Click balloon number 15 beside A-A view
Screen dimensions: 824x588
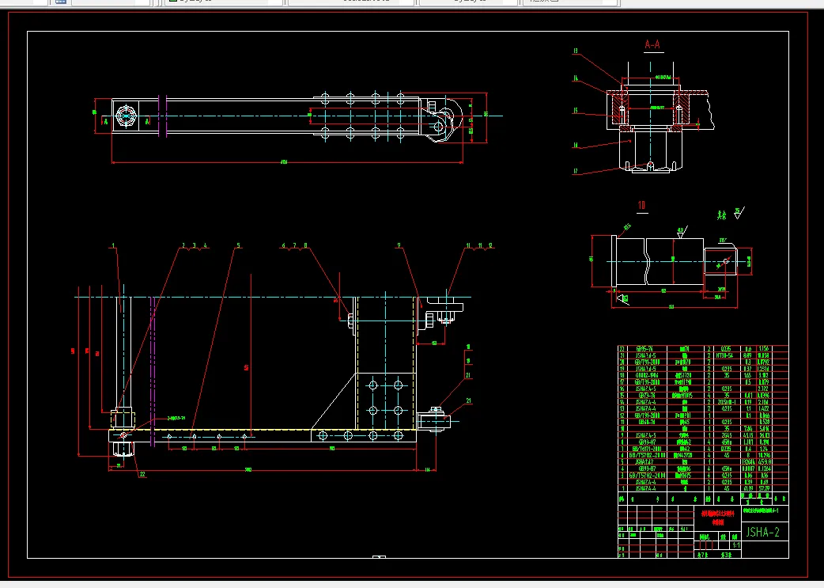576,111
